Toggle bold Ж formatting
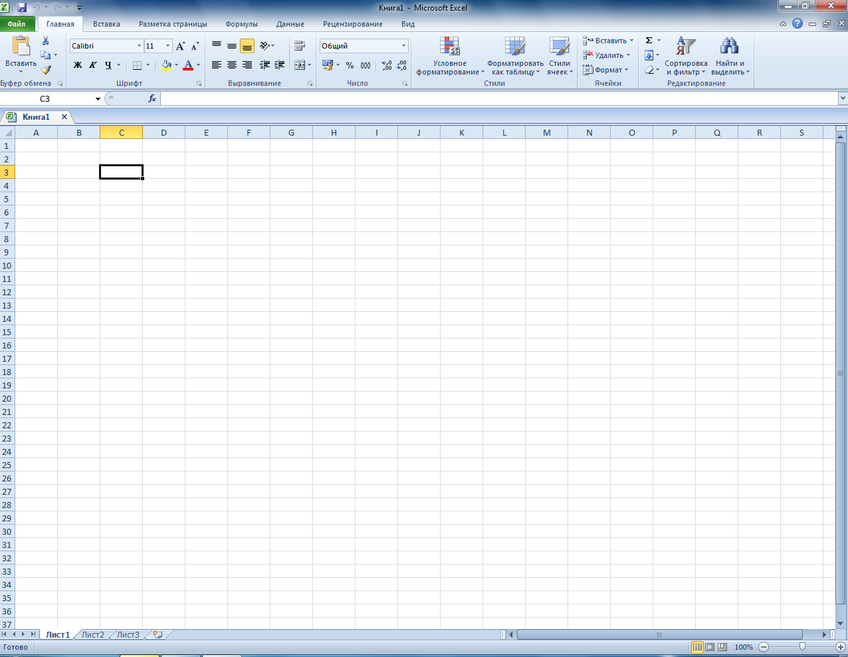 78,65
